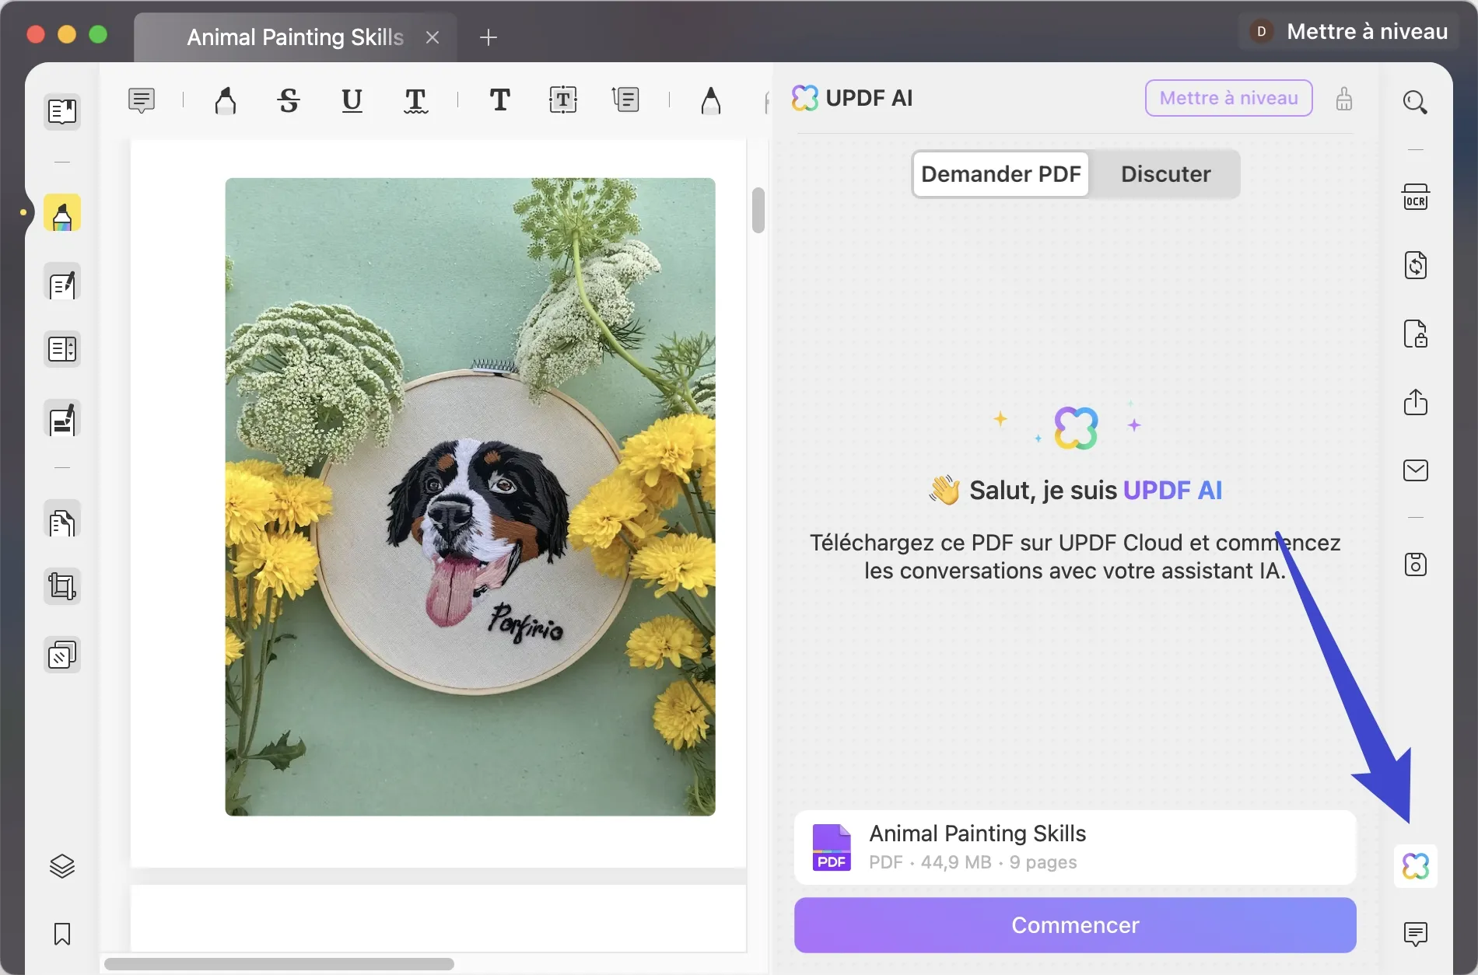Select the Underline annotation tool
This screenshot has height=975, width=1478.
pos(352,100)
